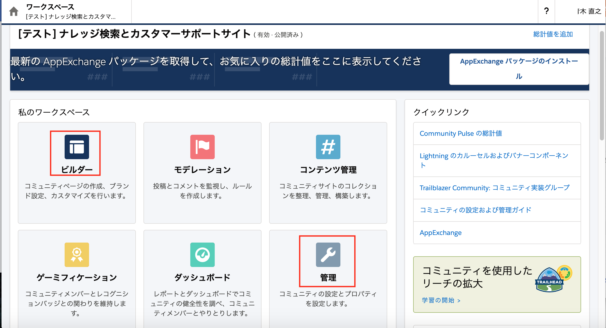Click the 私のワークスペース section heading
The height and width of the screenshot is (328, 606).
54,112
